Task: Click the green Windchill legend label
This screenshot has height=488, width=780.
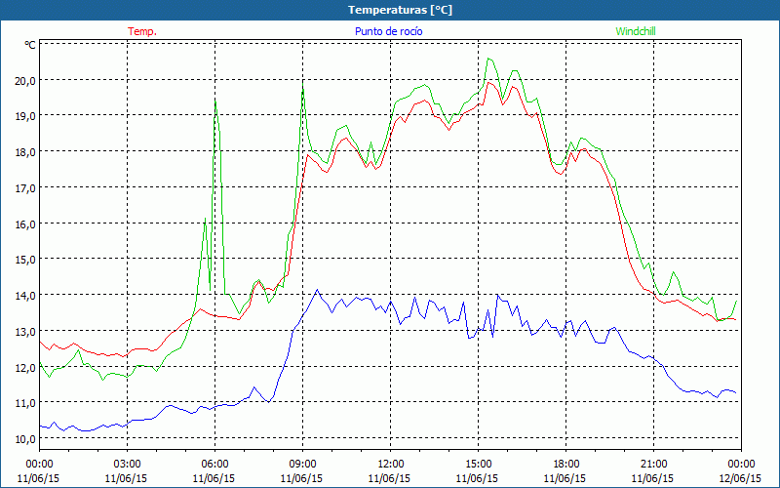Action: [636, 31]
